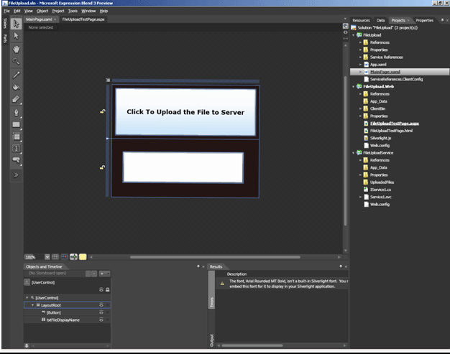This screenshot has height=354, width=450.
Task: Open the new storyboard plus dropdown
Action: pos(104,274)
